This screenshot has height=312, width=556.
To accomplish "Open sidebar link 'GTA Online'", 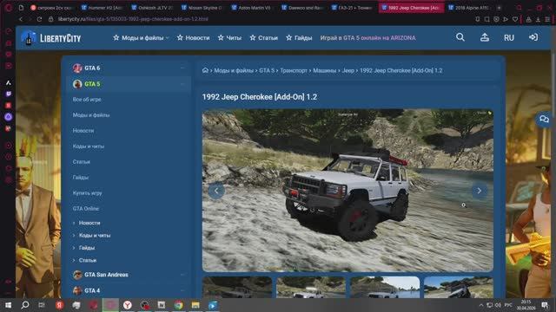I will pyautogui.click(x=85, y=208).
